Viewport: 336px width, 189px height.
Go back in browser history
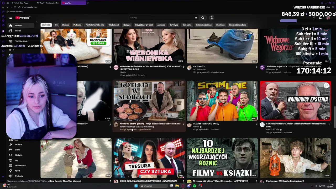(8, 7)
